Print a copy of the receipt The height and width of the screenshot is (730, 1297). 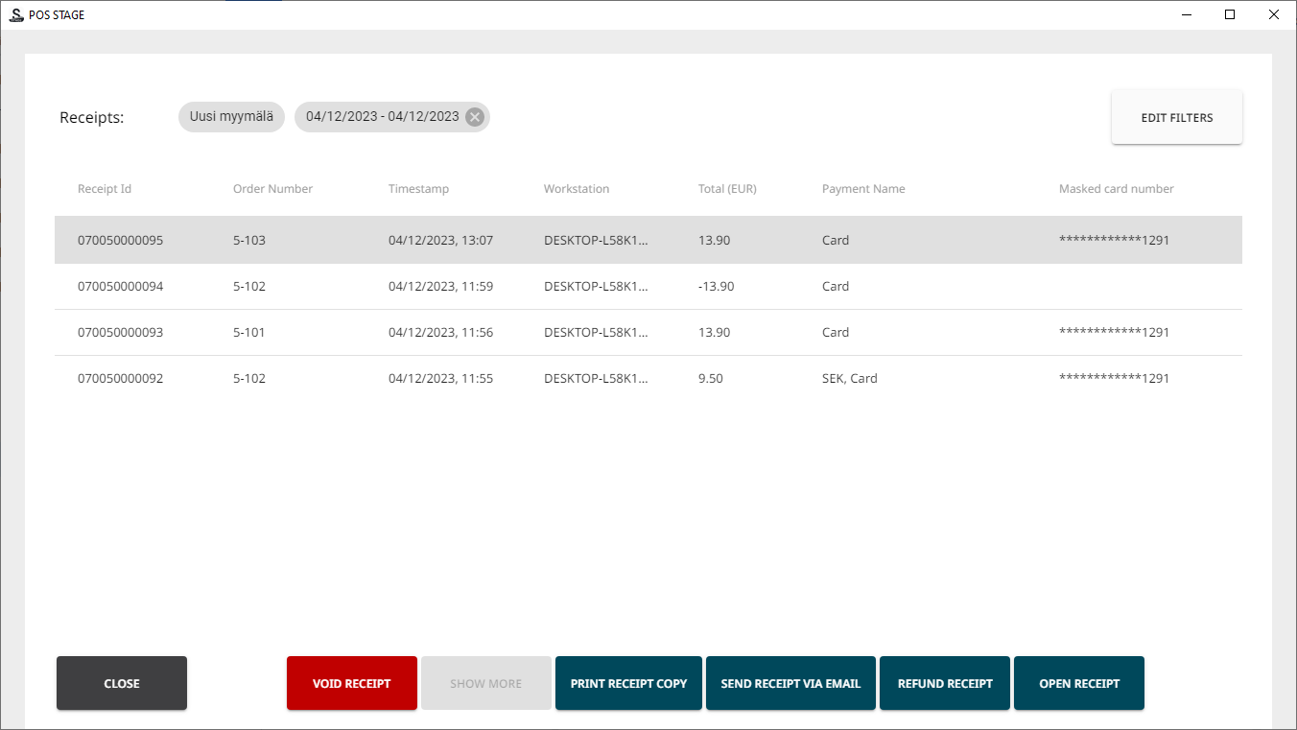point(628,683)
